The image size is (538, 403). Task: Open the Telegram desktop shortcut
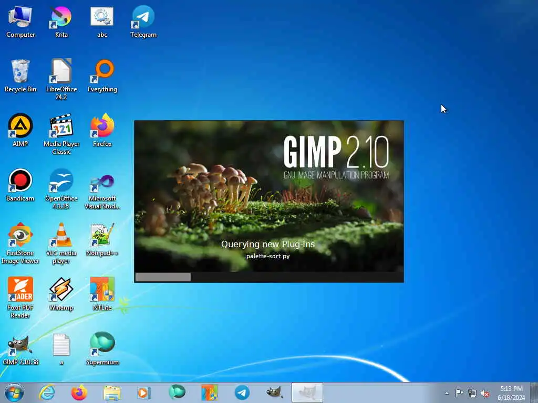tap(143, 22)
